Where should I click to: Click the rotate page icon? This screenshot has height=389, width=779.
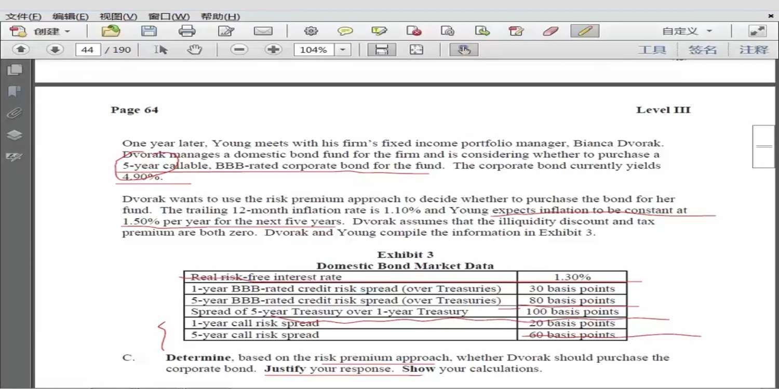coord(448,31)
